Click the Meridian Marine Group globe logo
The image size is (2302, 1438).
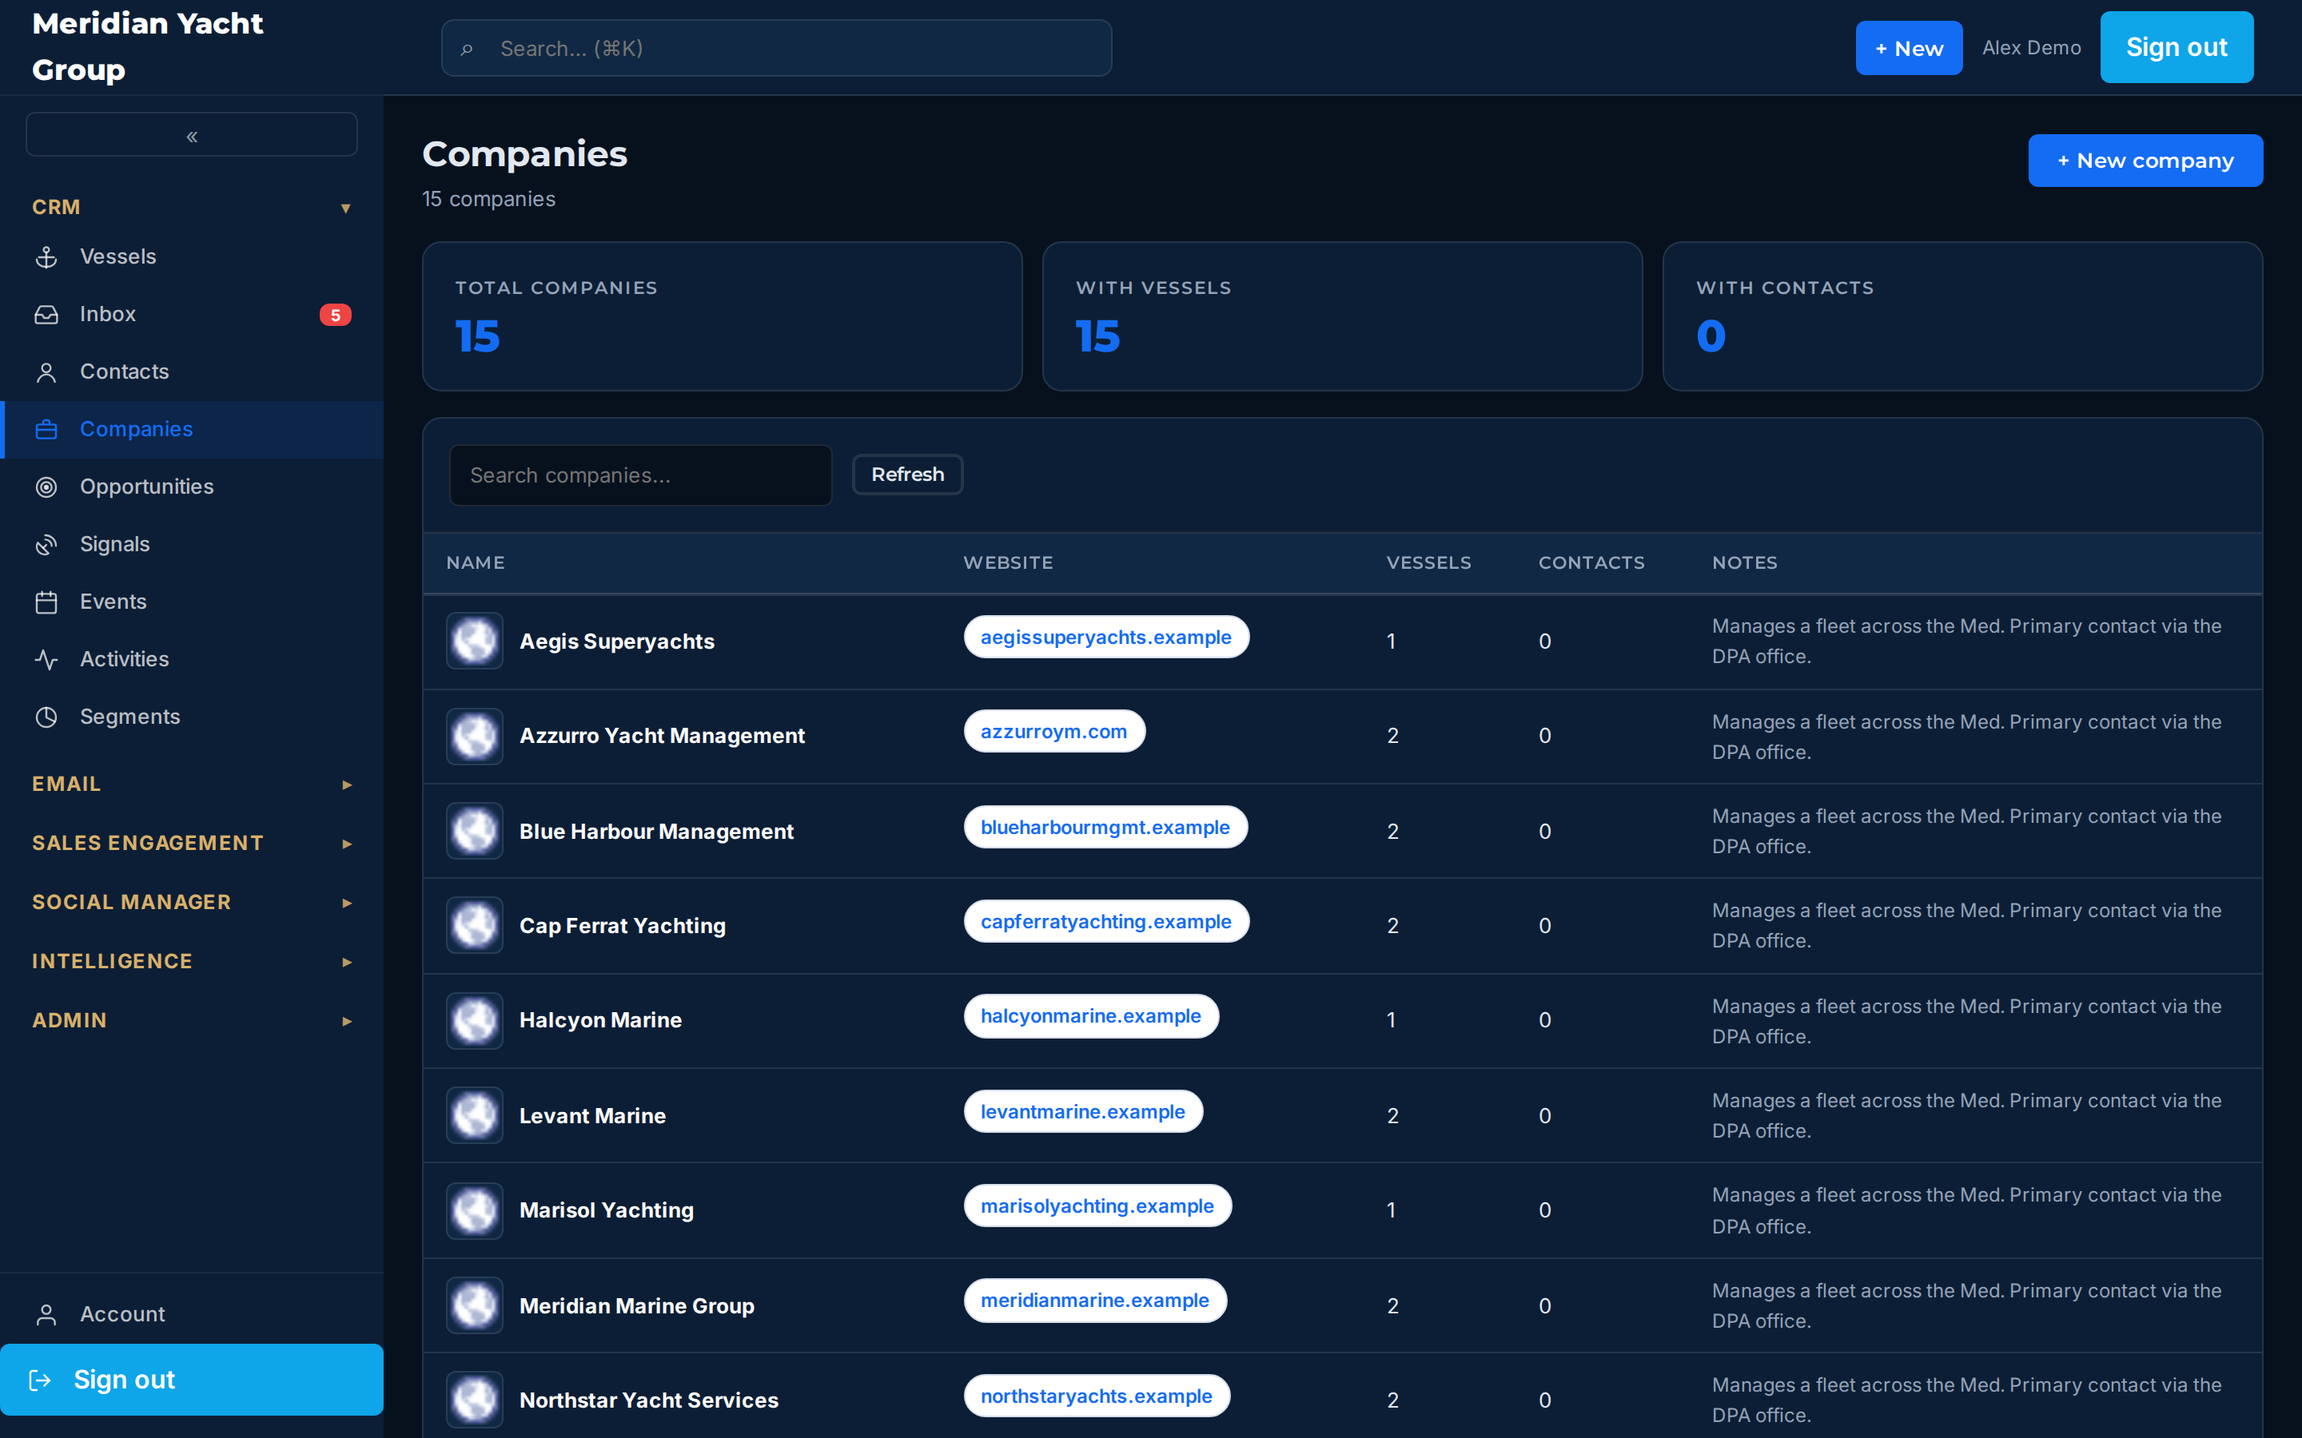point(475,1305)
